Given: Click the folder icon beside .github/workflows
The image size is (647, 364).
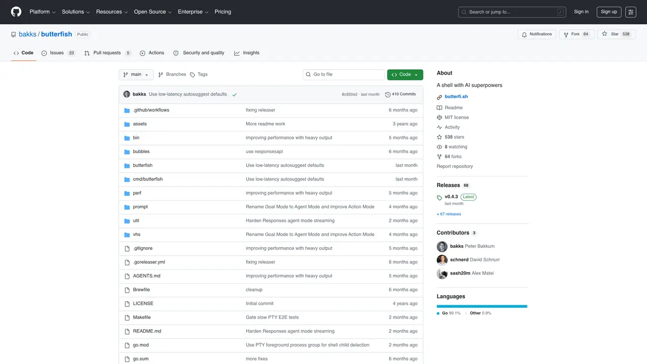Looking at the screenshot, I should pyautogui.click(x=127, y=110).
